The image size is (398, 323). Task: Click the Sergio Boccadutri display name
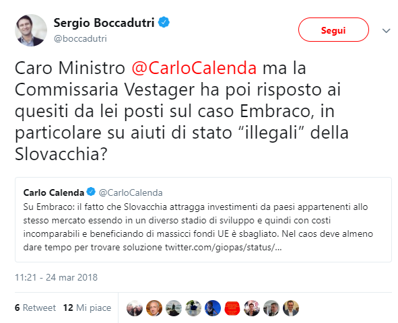[x=104, y=23]
